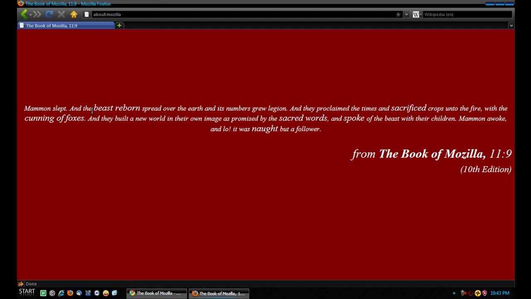Launch the yellow smiley quick launch icon
This screenshot has height=299, width=531.
pyautogui.click(x=106, y=293)
